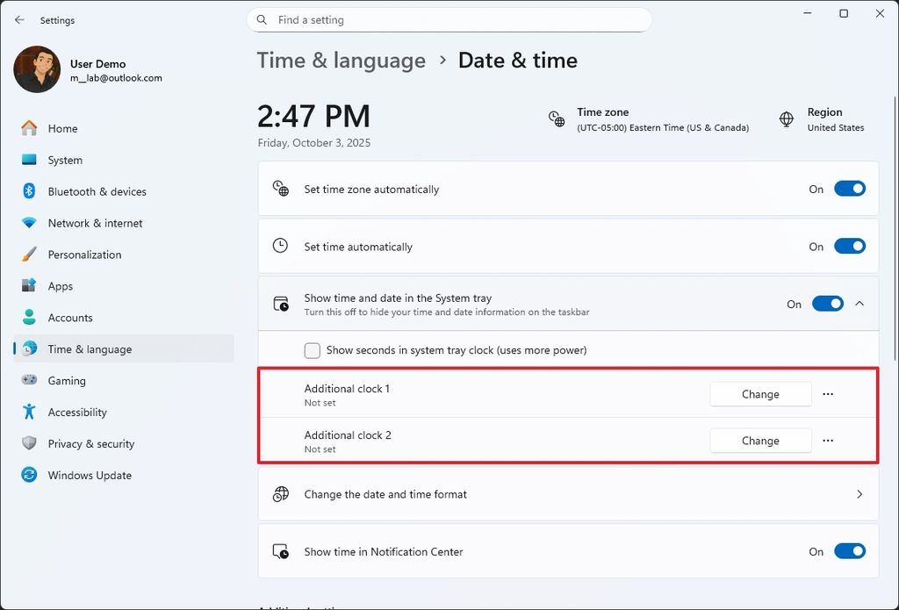Click the Windows Update refresh icon
This screenshot has height=610, width=899.
(29, 475)
